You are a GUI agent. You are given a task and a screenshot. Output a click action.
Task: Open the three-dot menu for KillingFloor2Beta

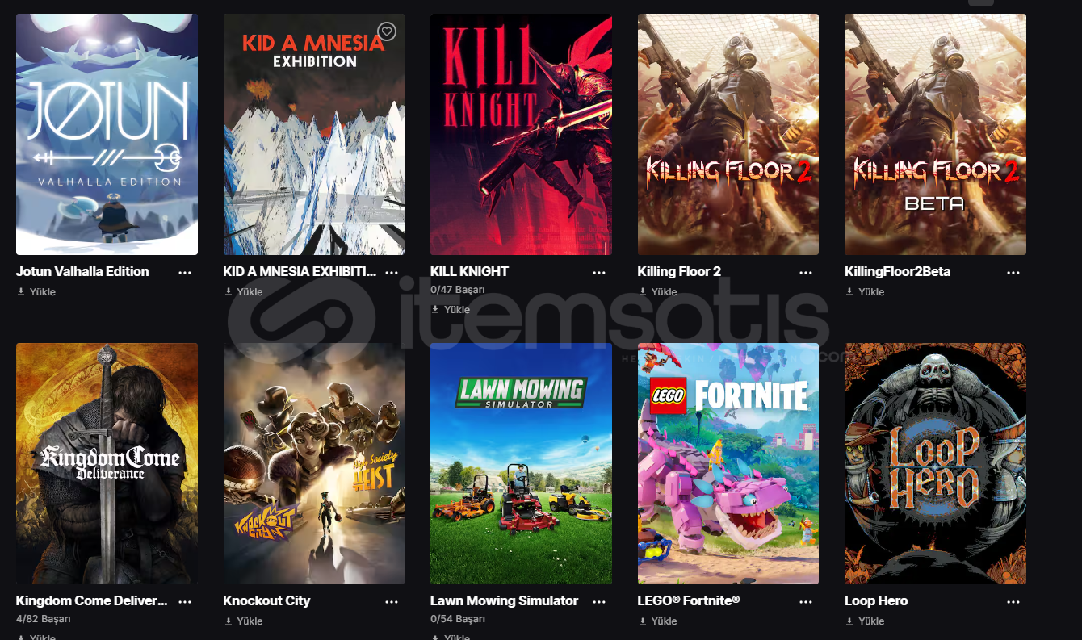tap(1013, 273)
